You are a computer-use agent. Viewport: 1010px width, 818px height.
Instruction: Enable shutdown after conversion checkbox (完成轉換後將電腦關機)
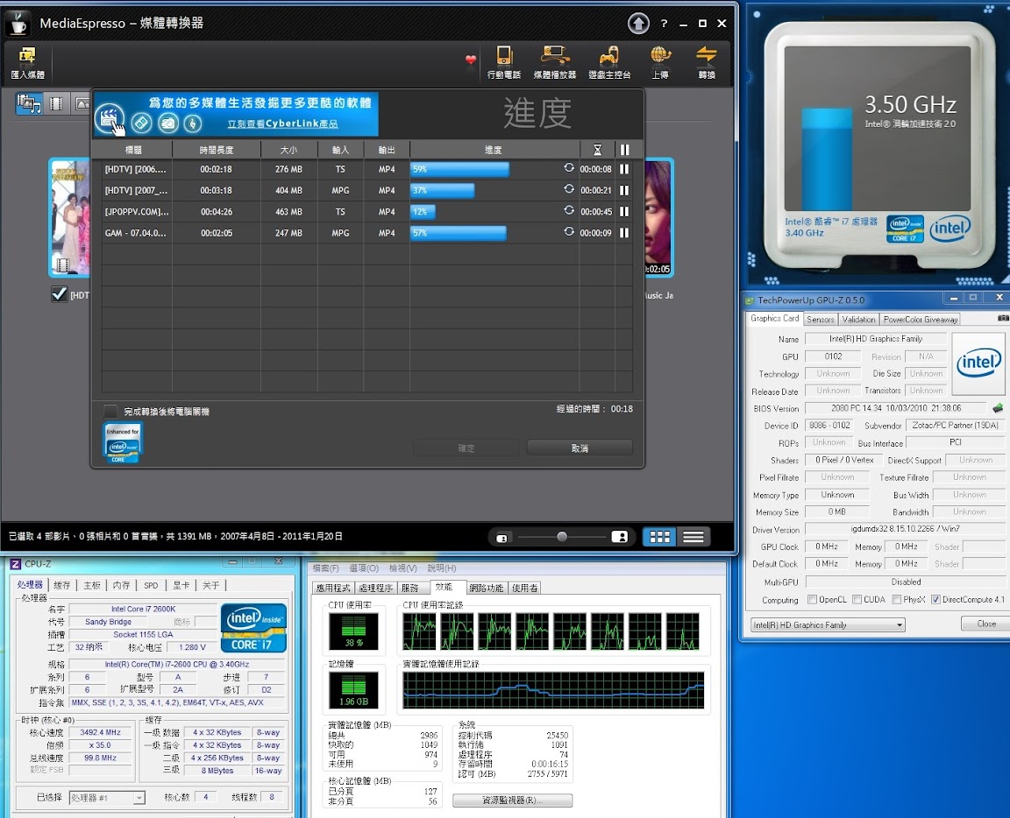point(110,412)
